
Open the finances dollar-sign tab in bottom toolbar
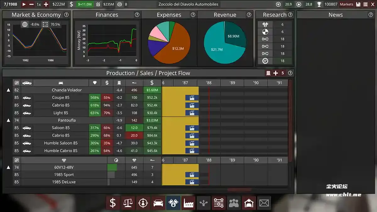pyautogui.click(x=113, y=203)
